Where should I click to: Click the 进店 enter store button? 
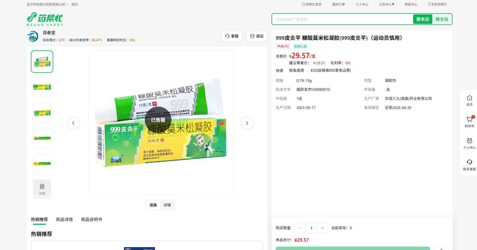point(257,36)
